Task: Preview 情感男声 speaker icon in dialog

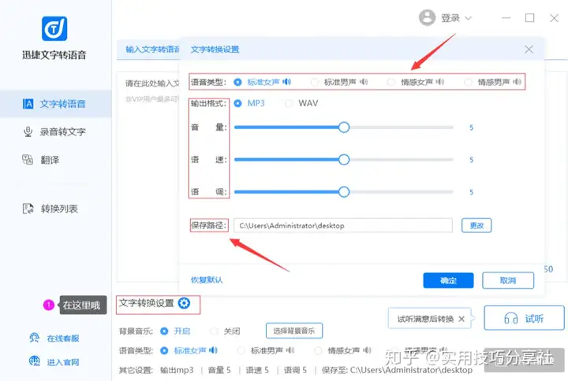Action: pos(518,82)
